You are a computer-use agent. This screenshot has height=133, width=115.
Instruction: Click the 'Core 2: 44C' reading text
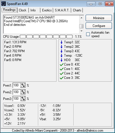tap(72, 73)
